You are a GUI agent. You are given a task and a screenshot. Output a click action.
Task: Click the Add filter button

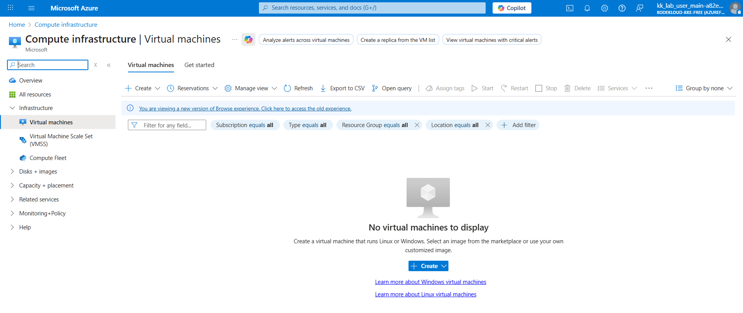518,125
